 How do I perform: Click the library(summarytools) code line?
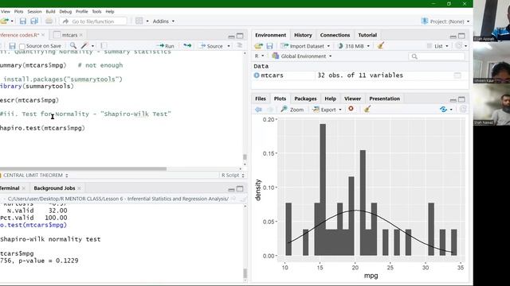point(37,87)
